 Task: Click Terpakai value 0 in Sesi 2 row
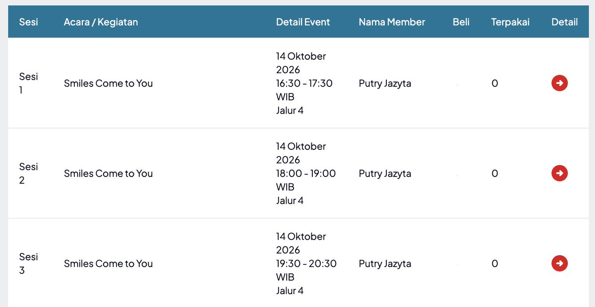coord(494,174)
